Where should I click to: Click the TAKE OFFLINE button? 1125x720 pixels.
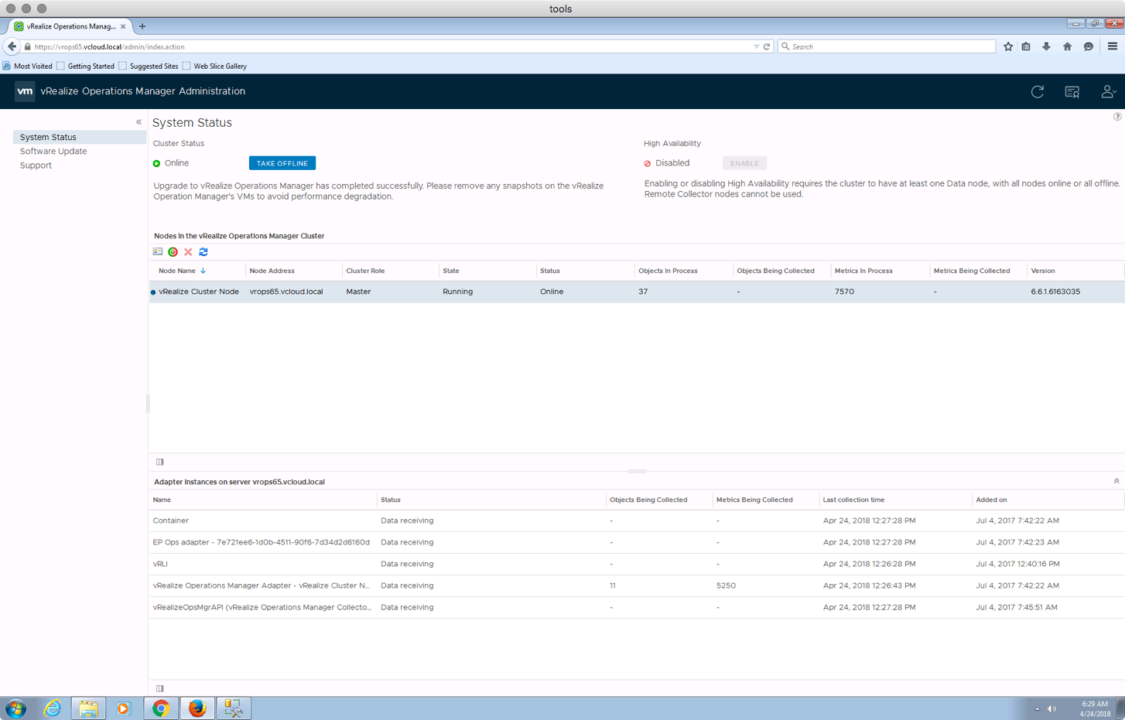coord(282,163)
